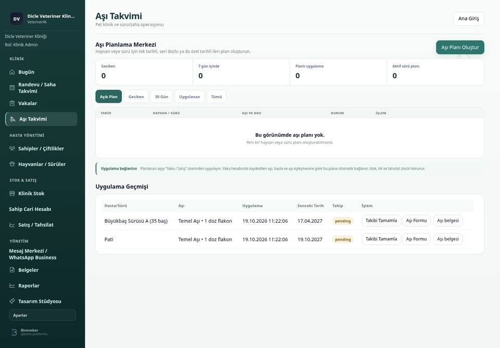Click the DV clinic avatar badge

coord(17,19)
